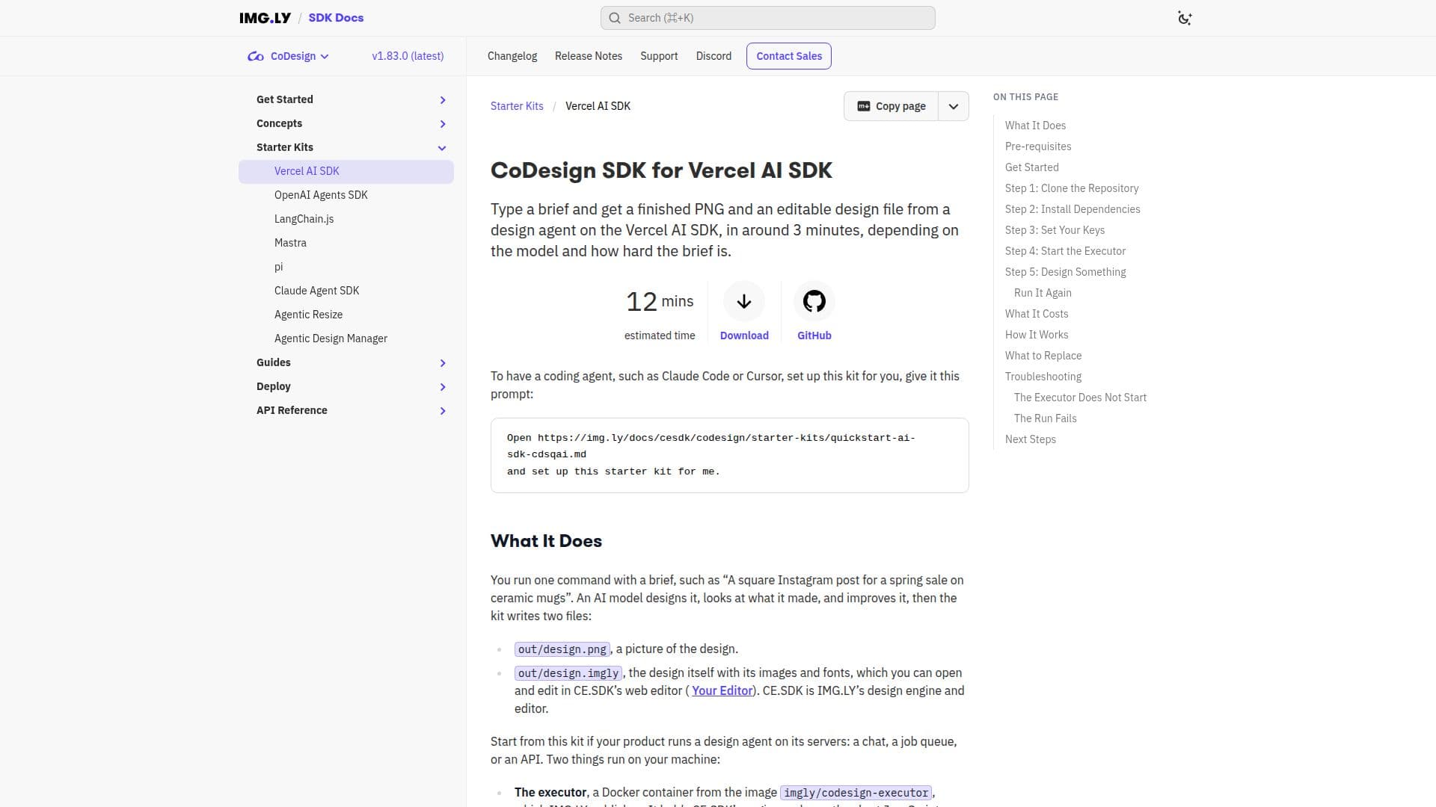Screen dimensions: 1436x807
Task: Toggle dark mode with the moon icon
Action: (x=1184, y=18)
